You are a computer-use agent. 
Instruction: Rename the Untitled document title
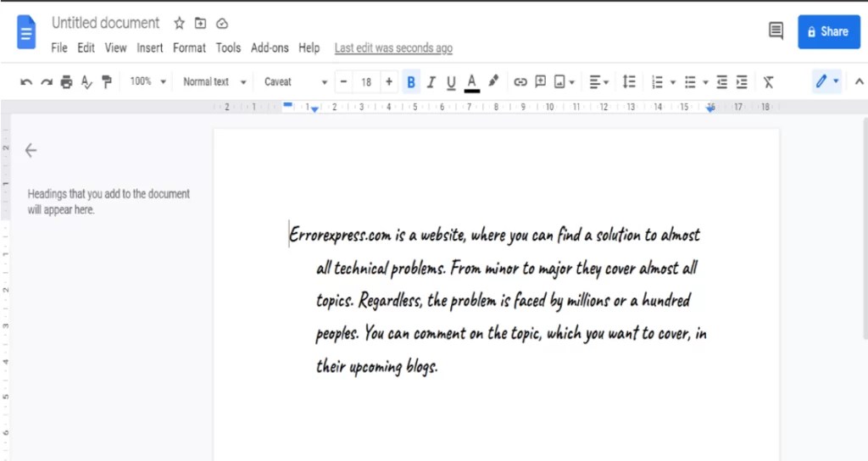point(105,23)
